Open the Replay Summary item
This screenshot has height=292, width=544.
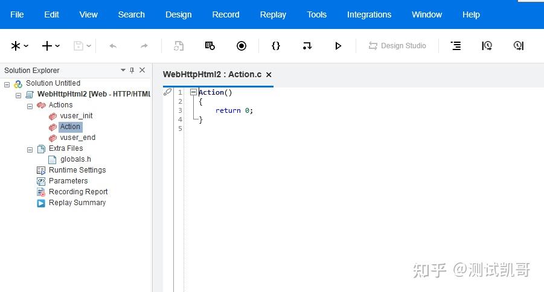[77, 203]
